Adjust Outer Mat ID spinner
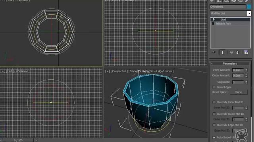This screenshot has width=254, height=142. [x=246, y=119]
